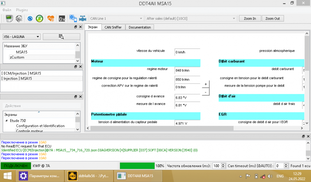Open the Файл menu
The width and height of the screenshot is (311, 182).
coord(7,10)
